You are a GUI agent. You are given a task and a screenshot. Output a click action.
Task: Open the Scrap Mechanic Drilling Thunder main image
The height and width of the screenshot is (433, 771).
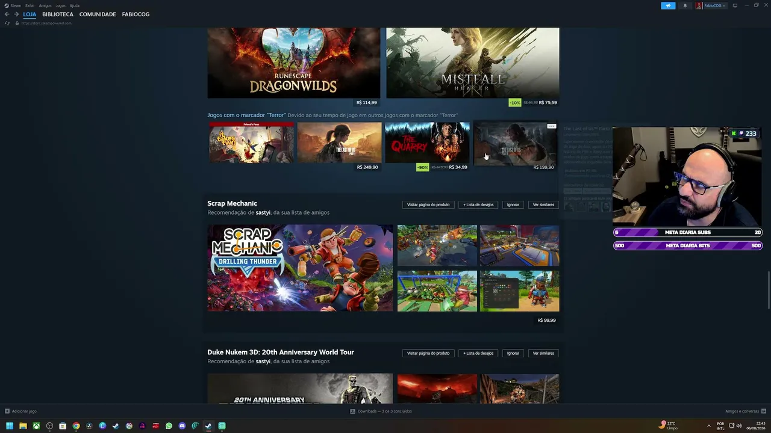point(300,268)
